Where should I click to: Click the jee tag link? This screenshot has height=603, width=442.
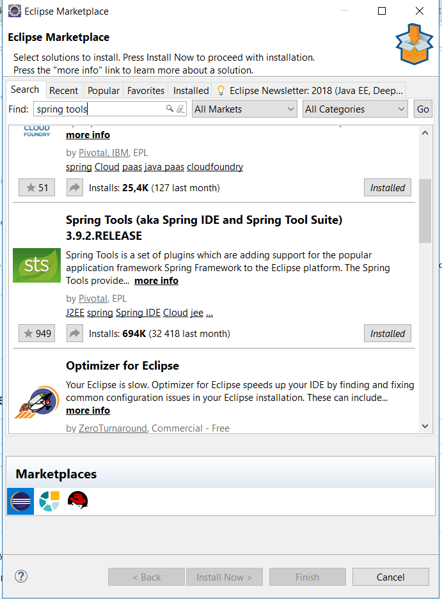pyautogui.click(x=196, y=313)
